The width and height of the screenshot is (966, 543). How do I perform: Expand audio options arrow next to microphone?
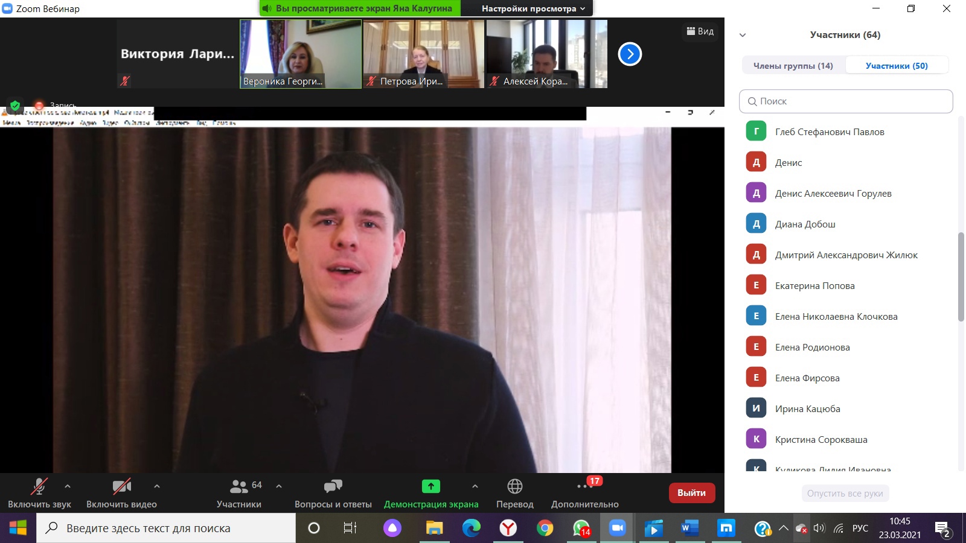click(x=68, y=486)
